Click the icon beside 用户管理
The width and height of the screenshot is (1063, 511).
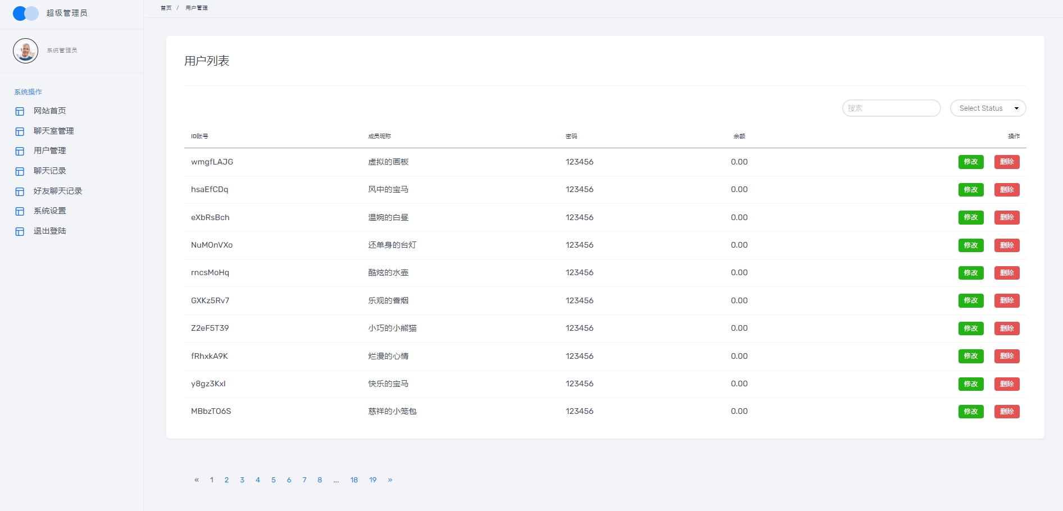(x=20, y=151)
